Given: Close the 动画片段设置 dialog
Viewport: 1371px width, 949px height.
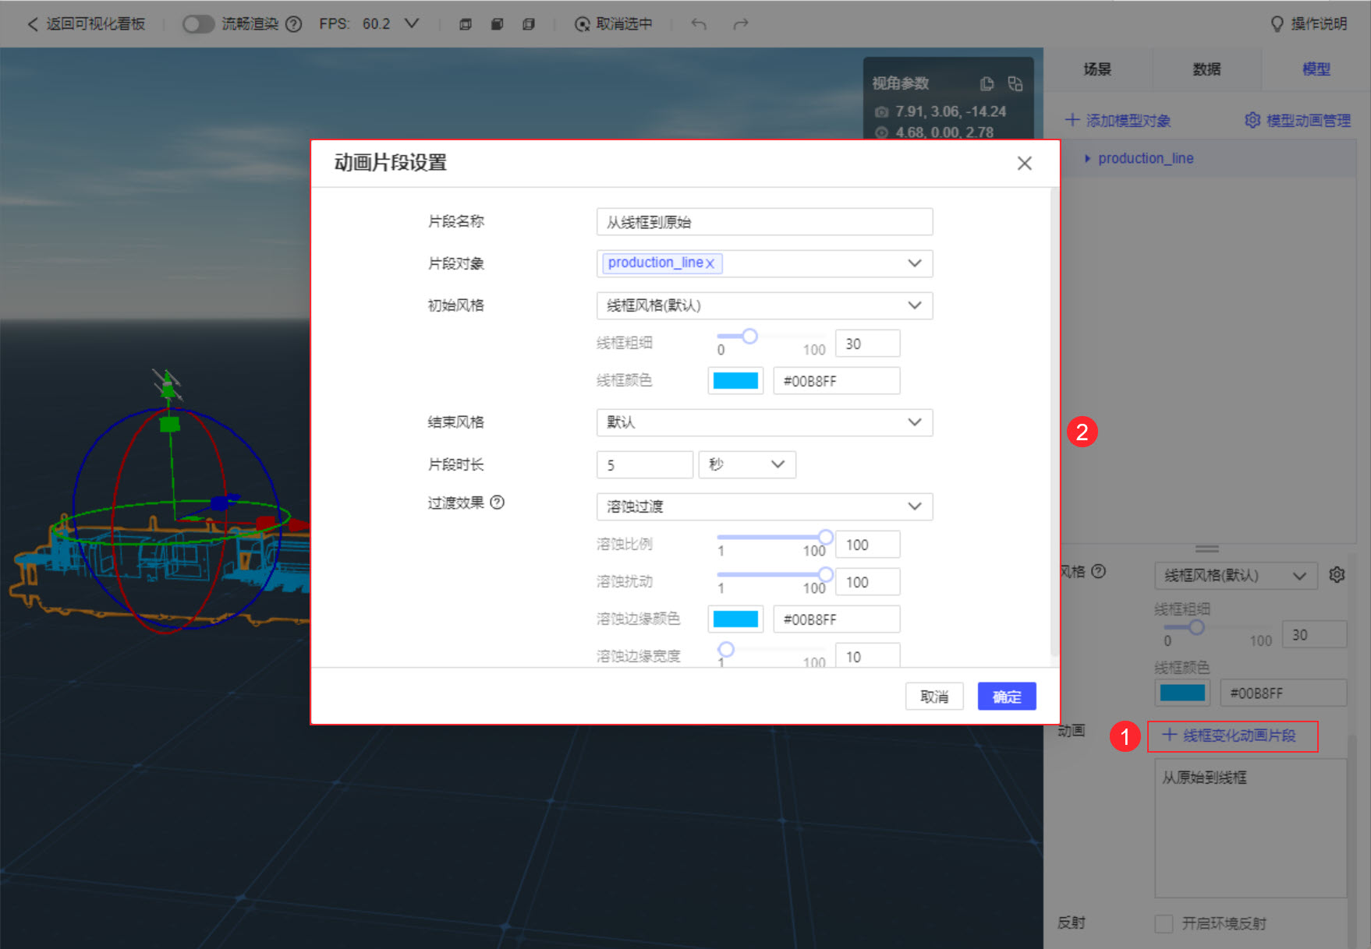Looking at the screenshot, I should click(x=1025, y=164).
